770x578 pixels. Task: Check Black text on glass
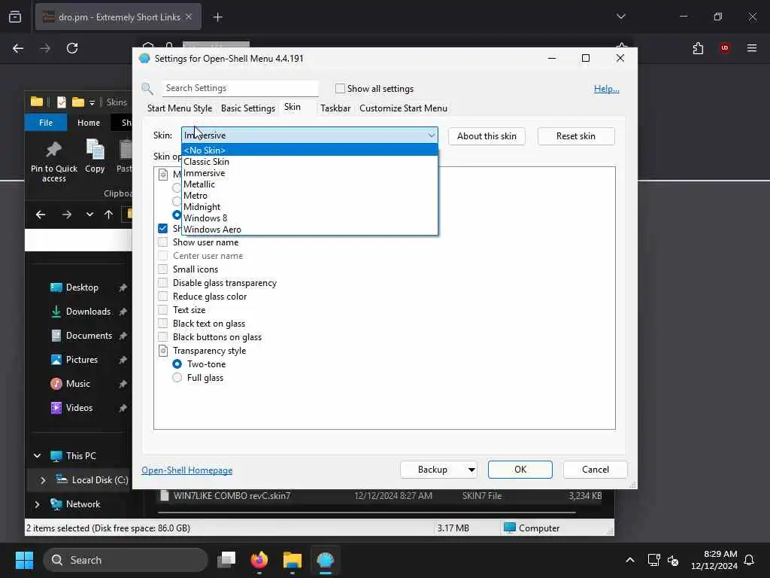(x=162, y=323)
